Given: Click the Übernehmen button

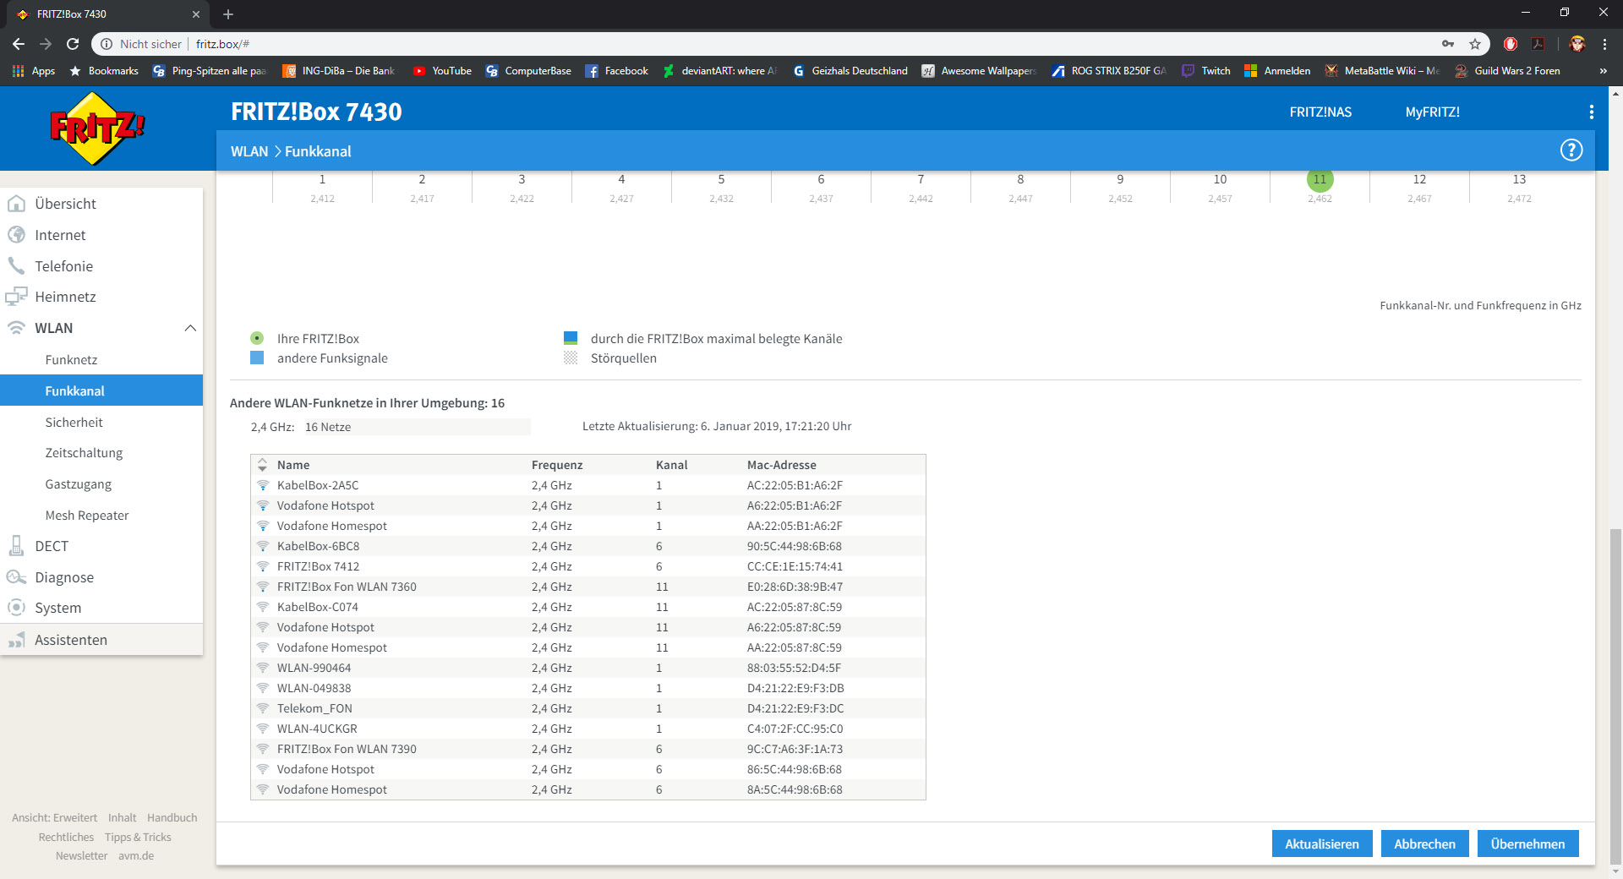Looking at the screenshot, I should [1527, 844].
